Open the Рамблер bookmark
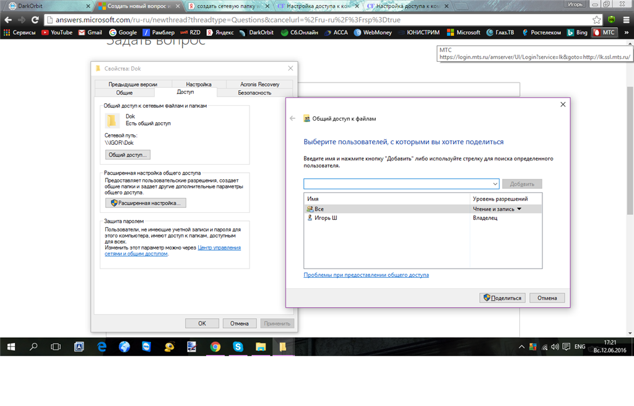This screenshot has height=406, width=634. 158,32
